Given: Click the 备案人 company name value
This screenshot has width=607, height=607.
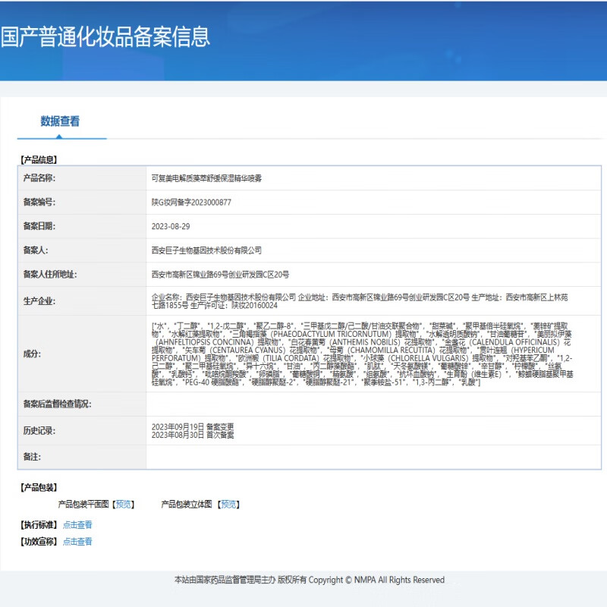Looking at the screenshot, I should [206, 250].
